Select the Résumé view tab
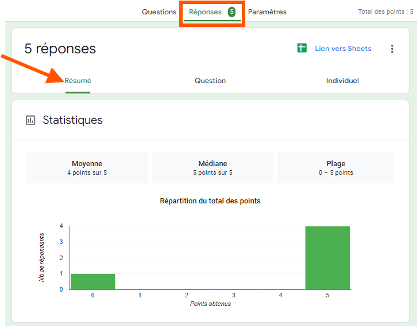This screenshot has width=417, height=326. tap(78, 81)
